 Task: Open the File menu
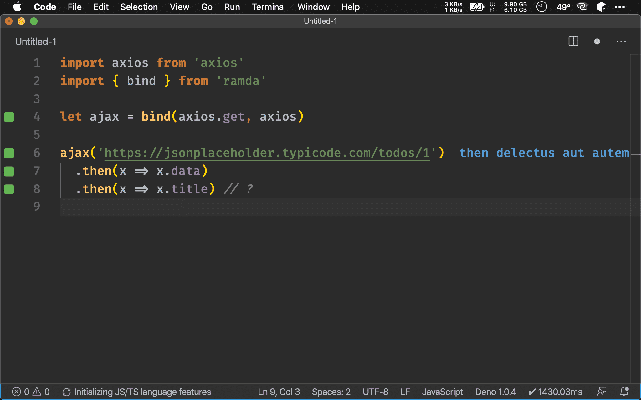point(74,7)
